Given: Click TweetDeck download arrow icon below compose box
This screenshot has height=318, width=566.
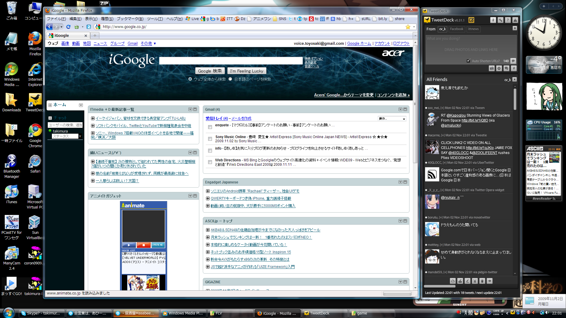Looking at the screenshot, I should (499, 68).
